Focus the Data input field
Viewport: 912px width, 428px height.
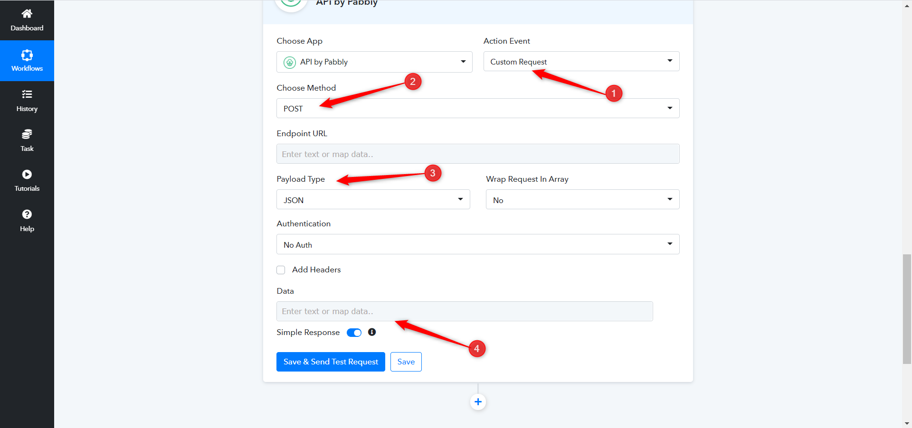465,311
